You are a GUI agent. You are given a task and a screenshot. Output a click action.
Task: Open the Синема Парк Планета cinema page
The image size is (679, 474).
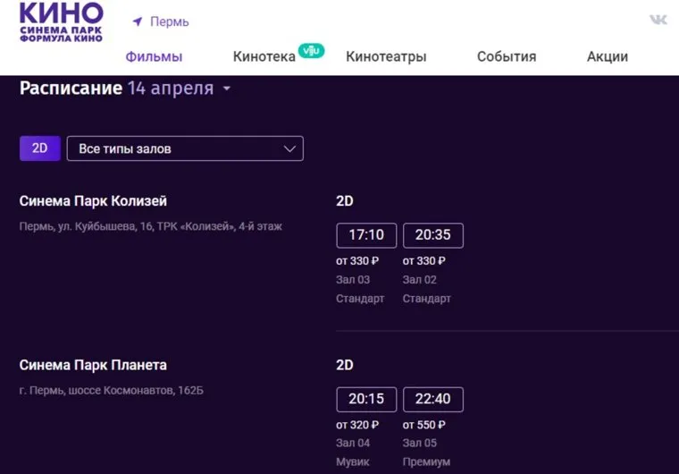(93, 365)
